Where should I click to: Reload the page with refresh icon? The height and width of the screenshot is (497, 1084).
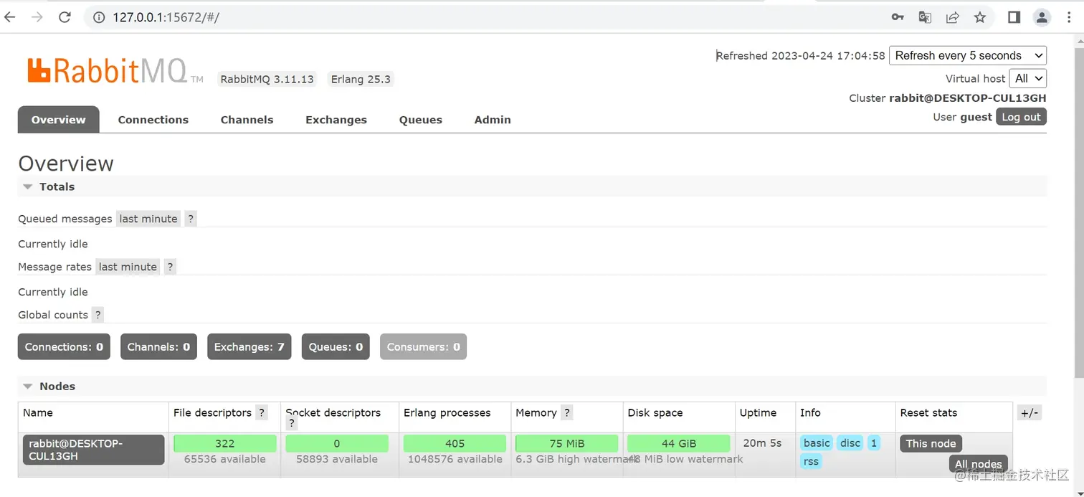(65, 17)
